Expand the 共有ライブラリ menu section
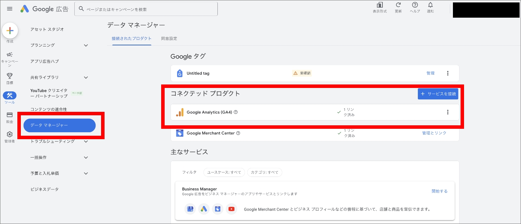The width and height of the screenshot is (521, 224). [x=86, y=78]
